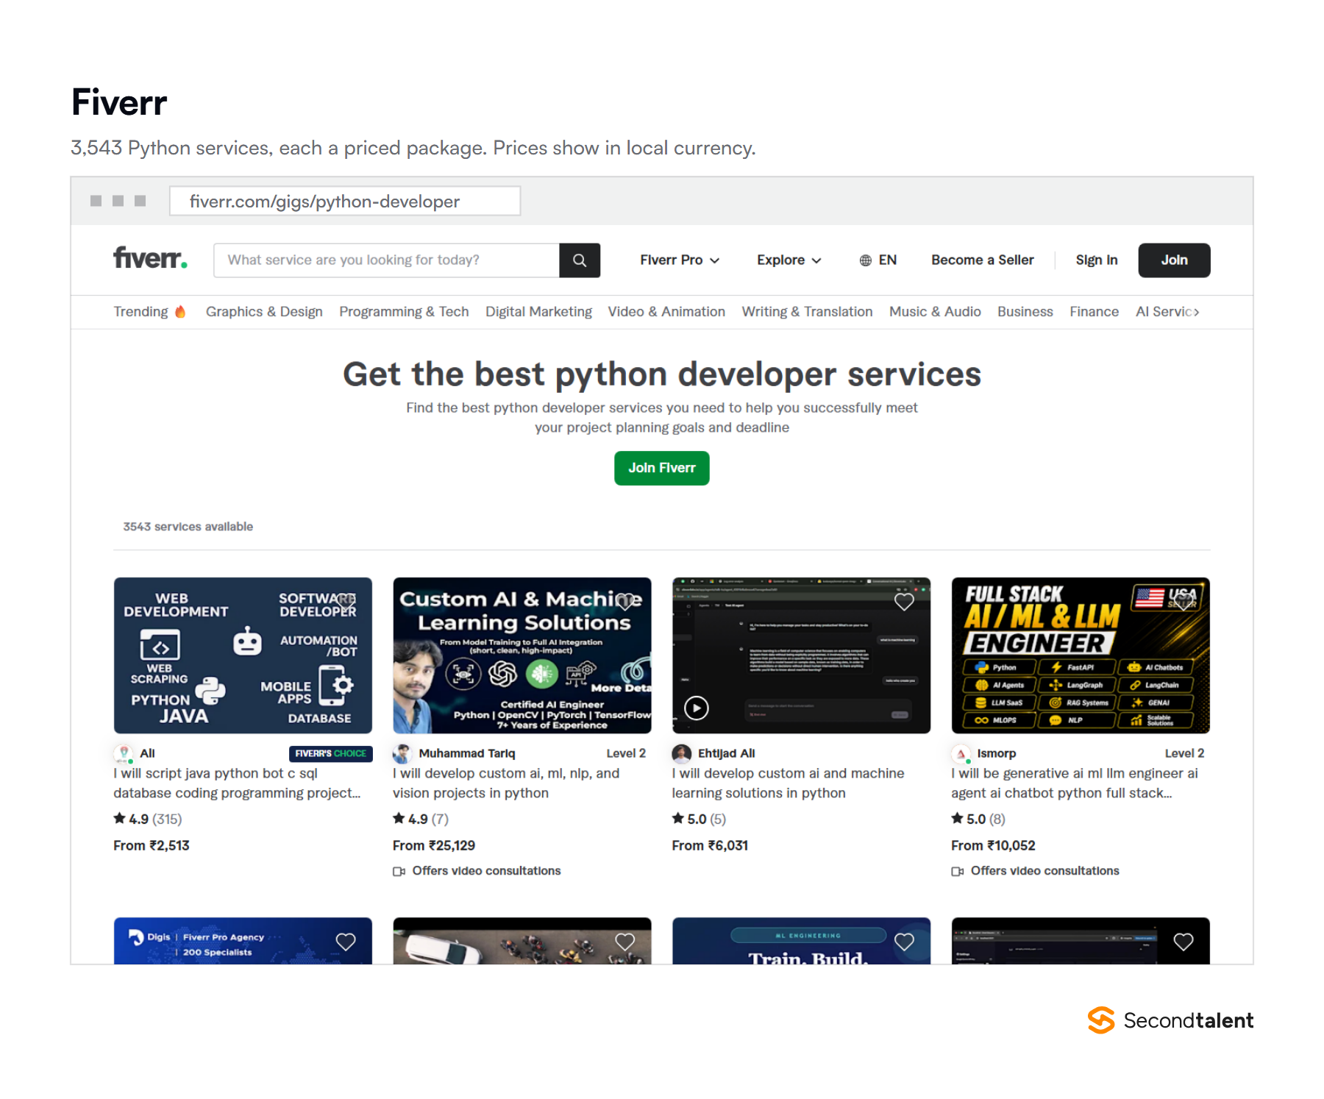Click the browser address bar URL
The width and height of the screenshot is (1324, 1099).
[x=345, y=202]
